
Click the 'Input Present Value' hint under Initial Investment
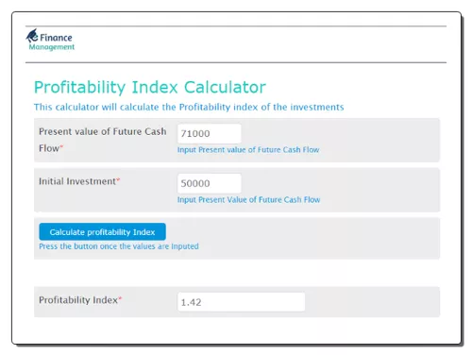click(x=248, y=199)
